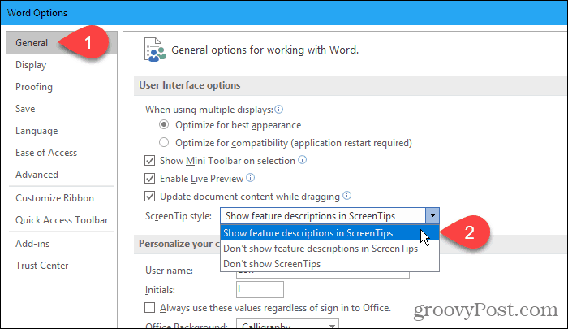The height and width of the screenshot is (329, 568).
Task: Select Optimize for compatibility radio button
Action: pyautogui.click(x=164, y=142)
